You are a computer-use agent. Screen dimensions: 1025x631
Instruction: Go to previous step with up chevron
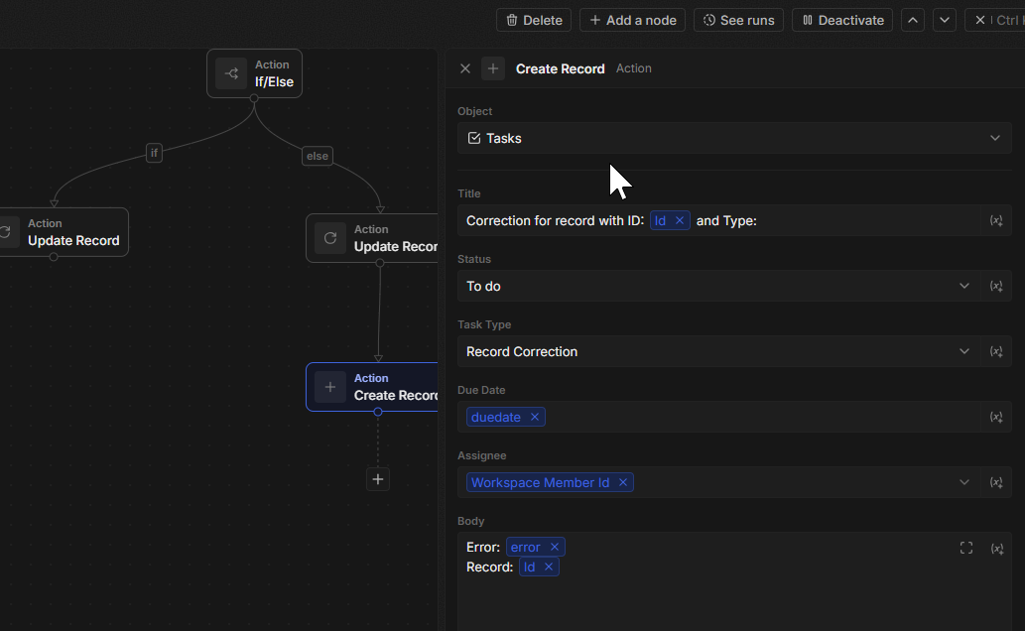[x=914, y=20]
